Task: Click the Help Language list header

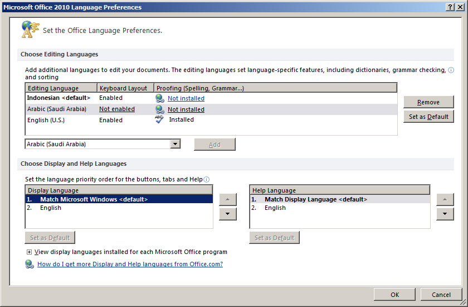Action: 340,190
